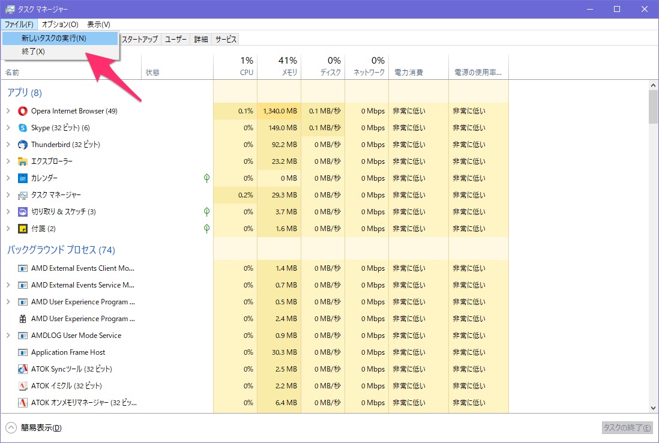
Task: Expand the AMD External Events Service row
Action: tap(8, 285)
